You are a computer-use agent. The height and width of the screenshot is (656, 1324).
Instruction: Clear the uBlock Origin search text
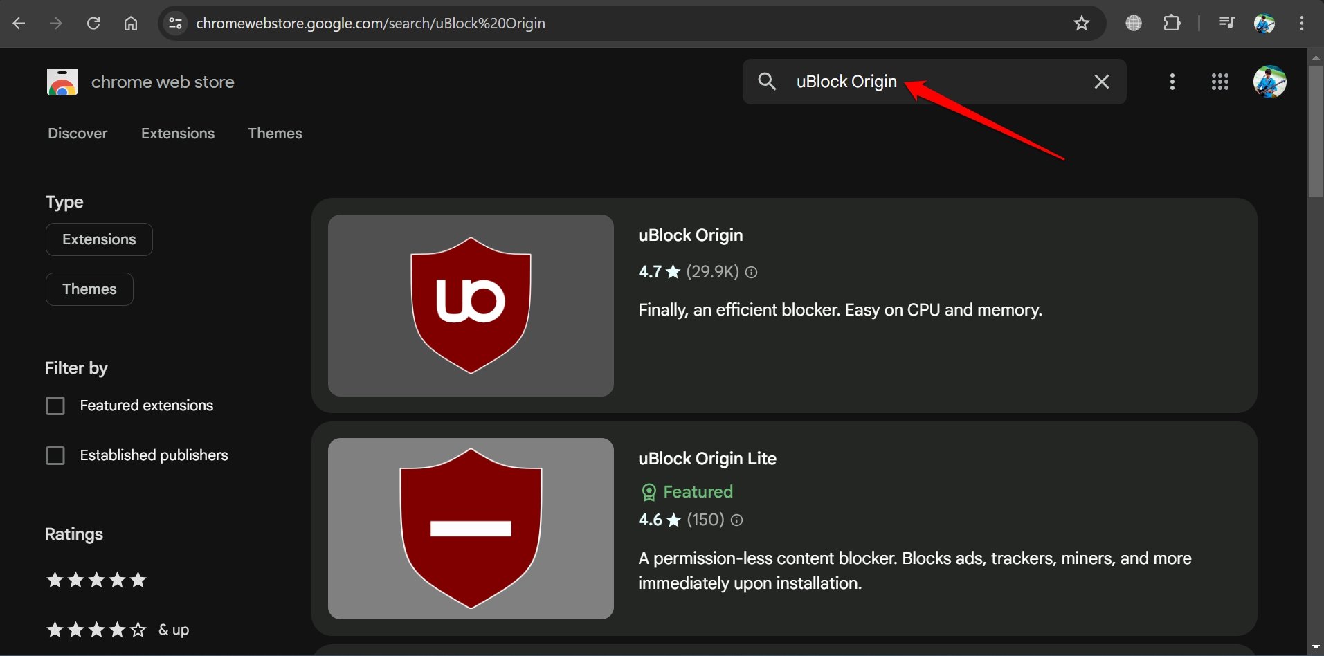point(1102,82)
